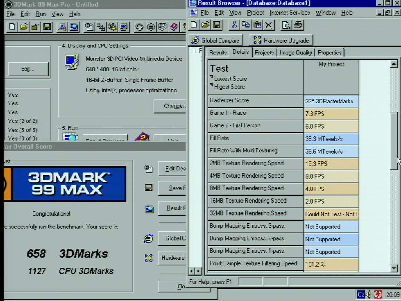Image resolution: width=401 pixels, height=301 pixels.
Task: Click the Change button under Display and CPU Settings
Action: 170,106
